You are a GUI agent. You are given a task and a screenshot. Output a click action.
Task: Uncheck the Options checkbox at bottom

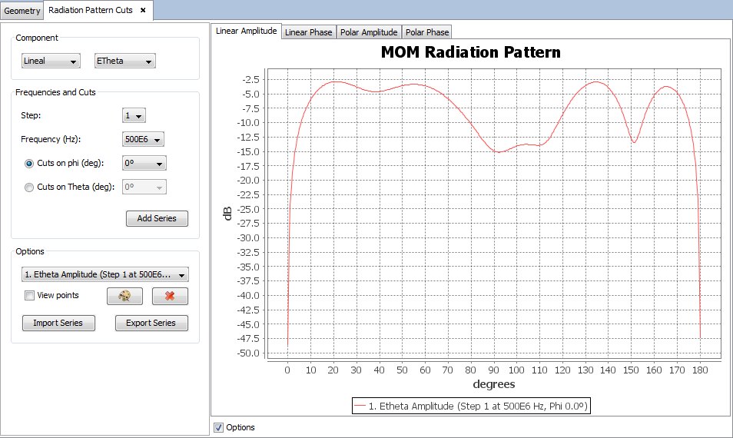219,427
